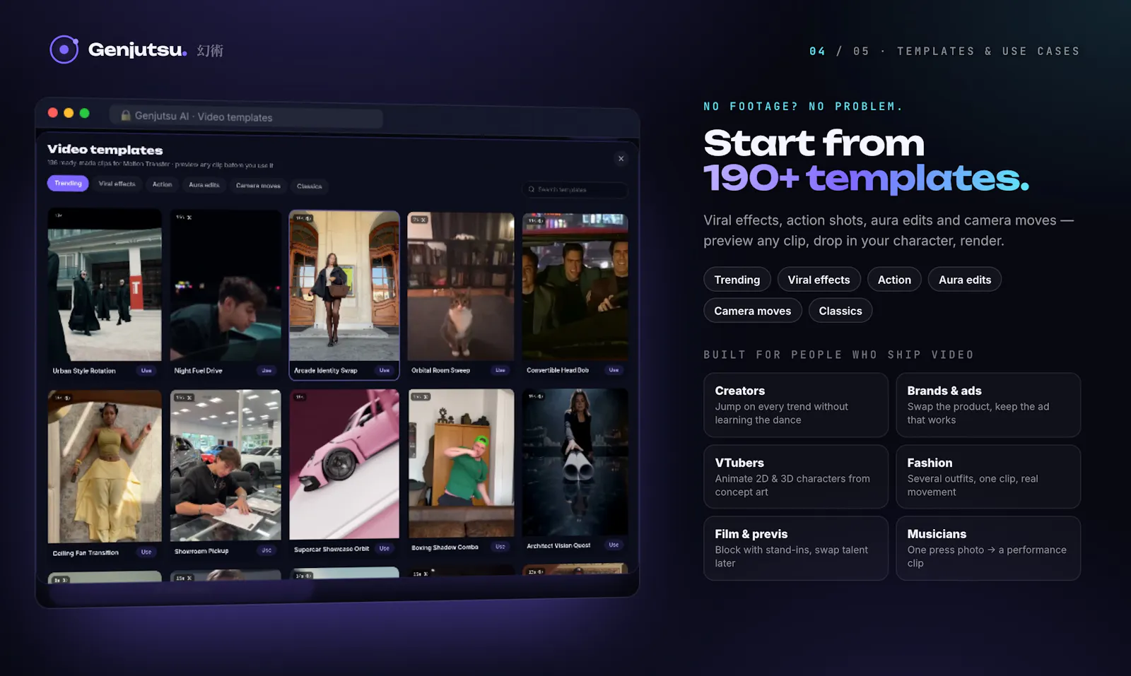1131x676 pixels.
Task: Select Trending tab in Video templates window
Action: pos(68,183)
